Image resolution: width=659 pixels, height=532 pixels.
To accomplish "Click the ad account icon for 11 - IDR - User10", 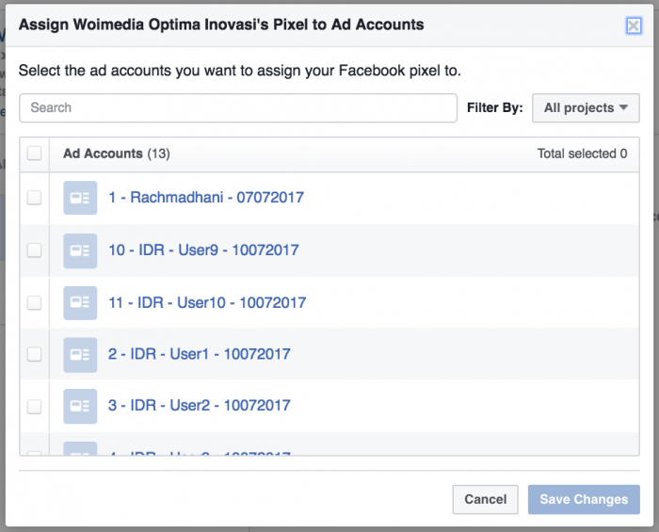I will click(80, 302).
